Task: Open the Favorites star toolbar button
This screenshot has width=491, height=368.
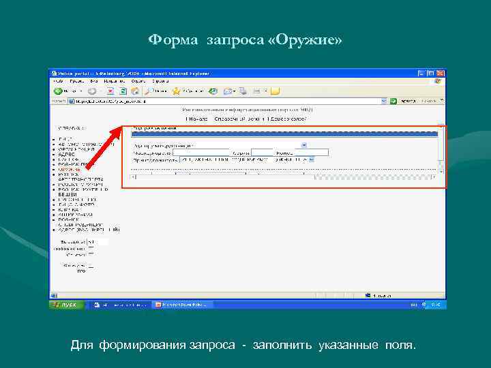Action: click(188, 91)
